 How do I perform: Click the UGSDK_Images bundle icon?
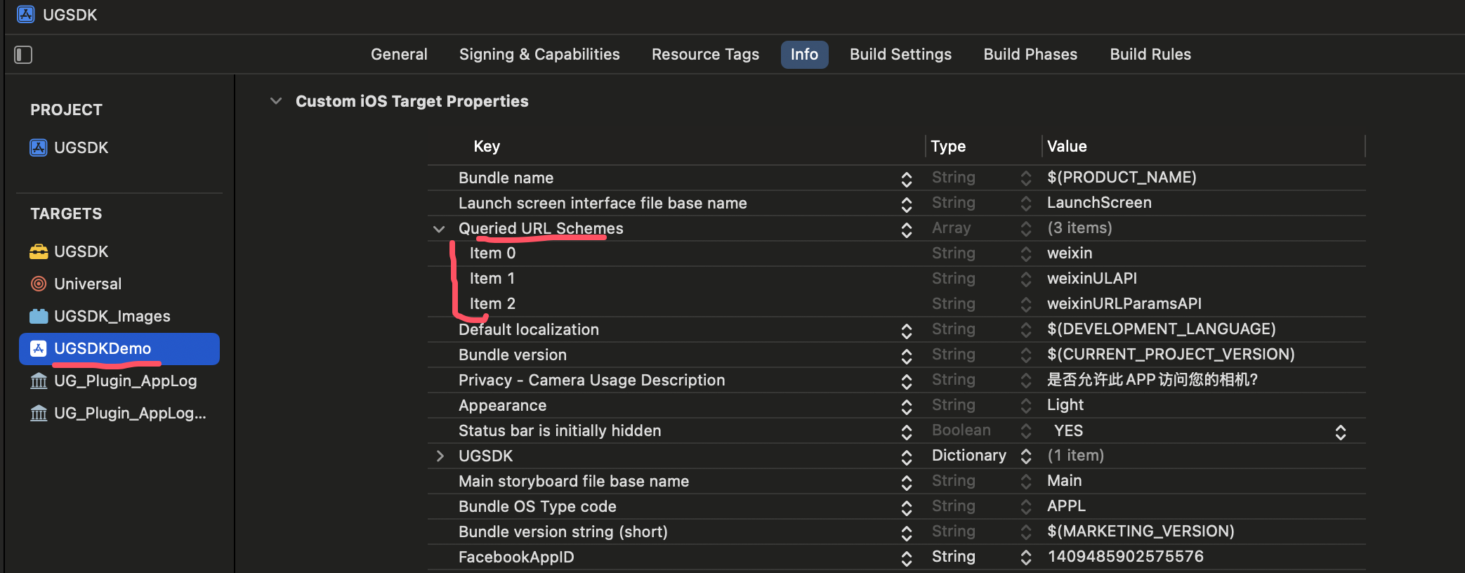pos(39,316)
